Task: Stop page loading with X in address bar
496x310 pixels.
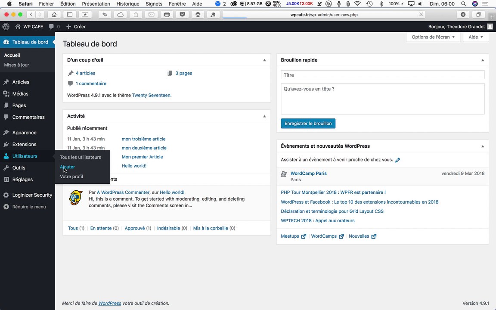Action: coord(421,15)
